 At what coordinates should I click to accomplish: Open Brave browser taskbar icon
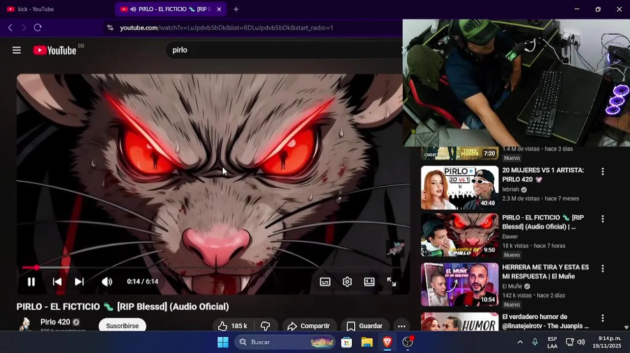coord(388,342)
